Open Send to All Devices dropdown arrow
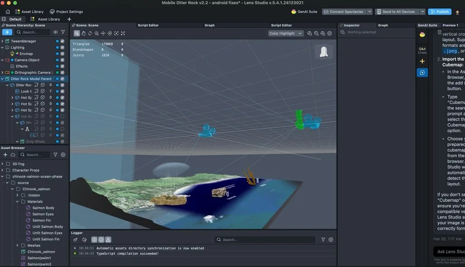465x267 pixels. [x=423, y=11]
